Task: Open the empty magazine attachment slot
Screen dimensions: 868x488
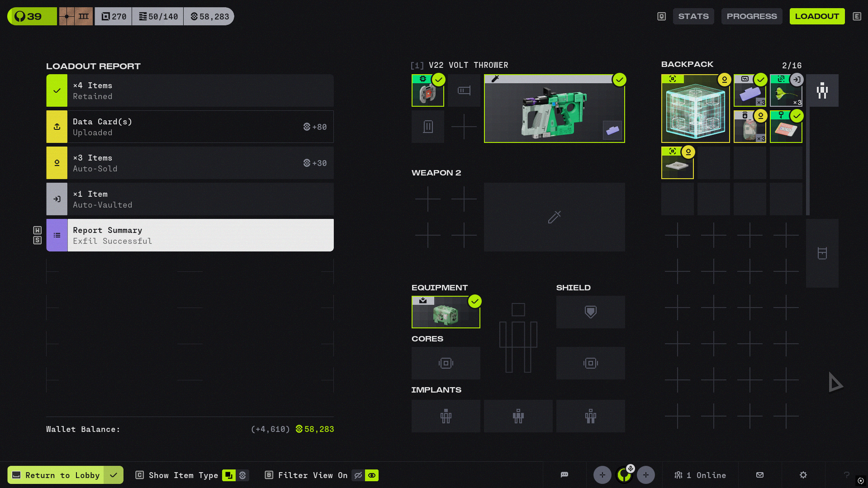Action: pos(428,127)
